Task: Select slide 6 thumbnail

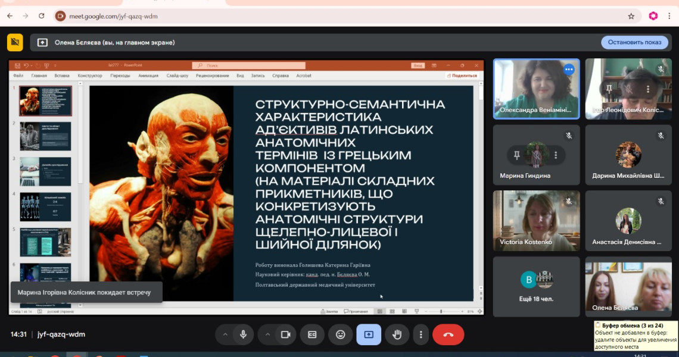Action: pos(45,273)
